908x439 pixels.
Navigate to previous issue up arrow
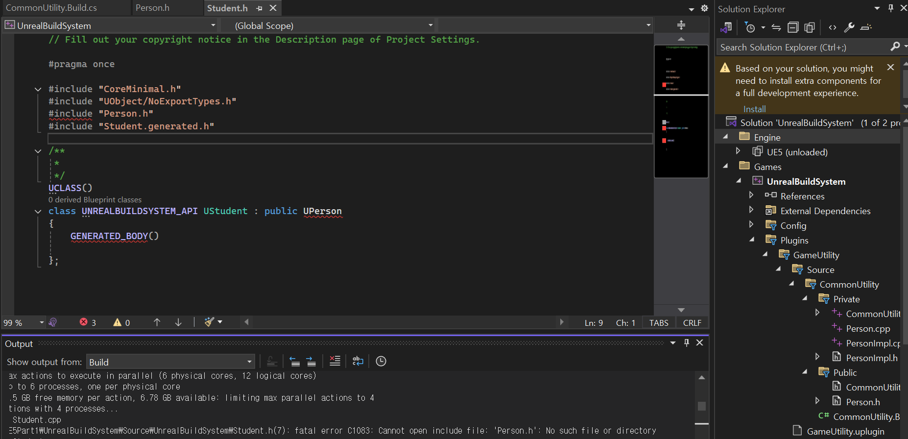pos(157,322)
